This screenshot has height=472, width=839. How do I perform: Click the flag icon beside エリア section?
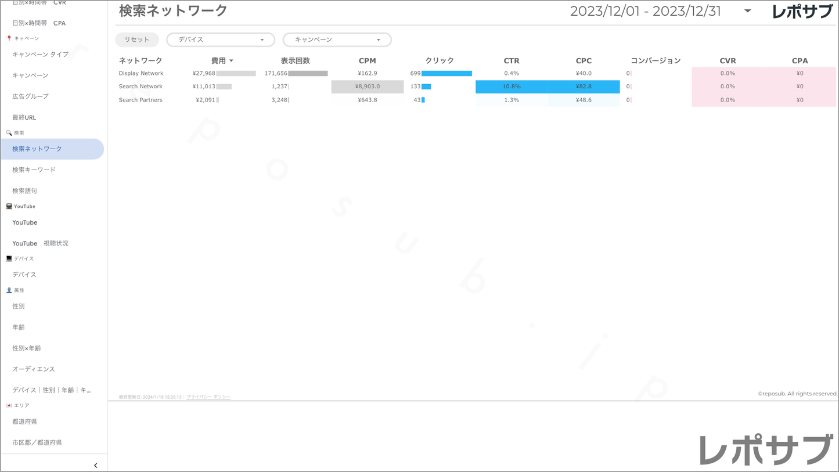tap(9, 406)
